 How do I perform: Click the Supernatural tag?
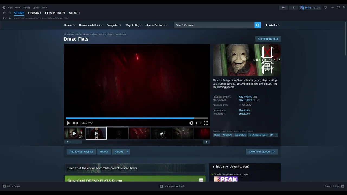pyautogui.click(x=240, y=135)
